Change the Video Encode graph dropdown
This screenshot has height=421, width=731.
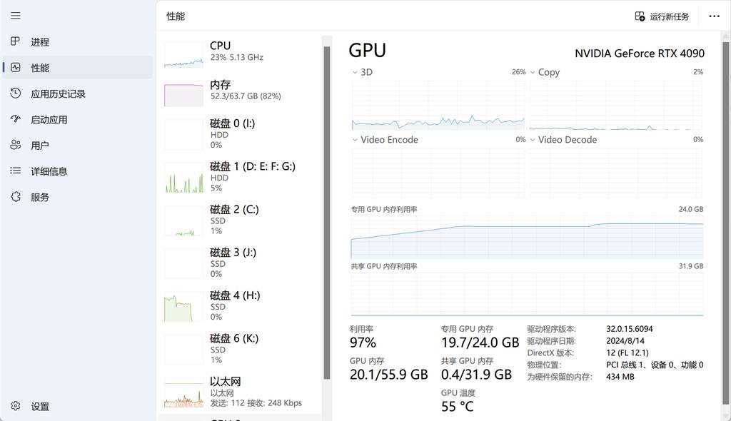(356, 140)
